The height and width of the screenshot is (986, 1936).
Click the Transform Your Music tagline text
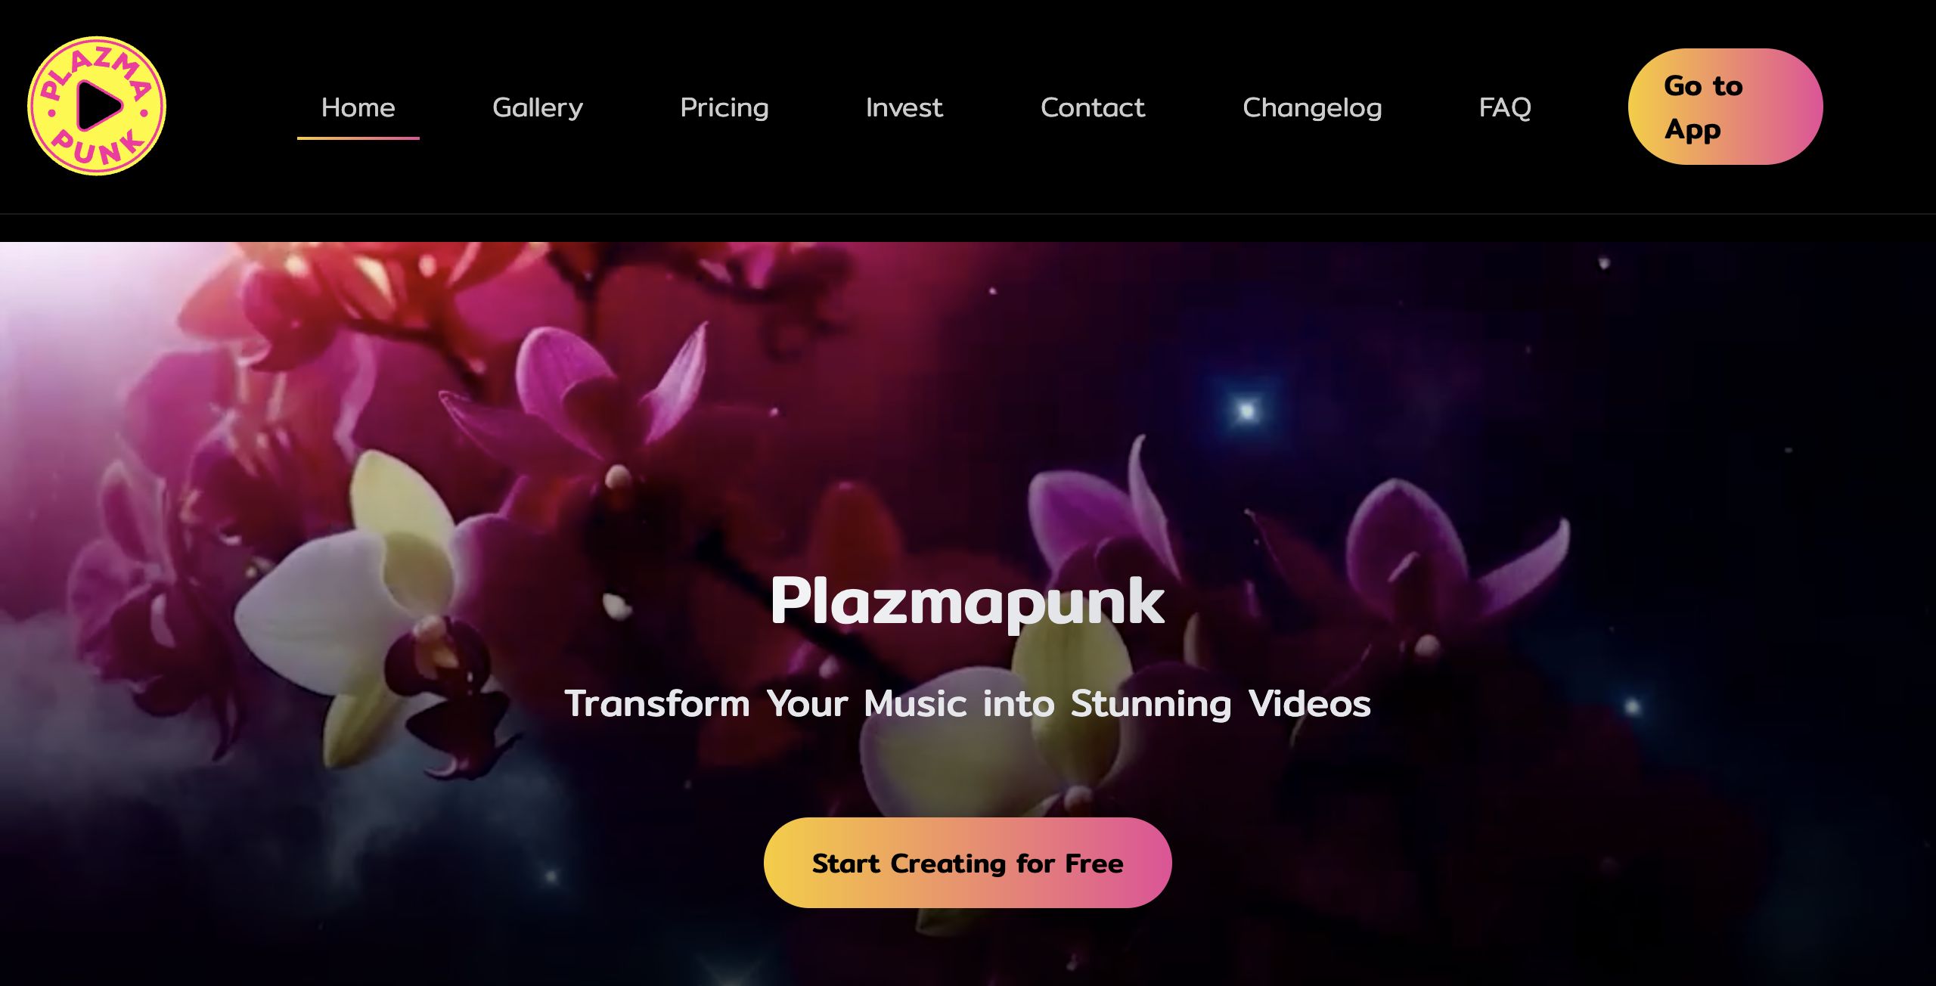(967, 704)
